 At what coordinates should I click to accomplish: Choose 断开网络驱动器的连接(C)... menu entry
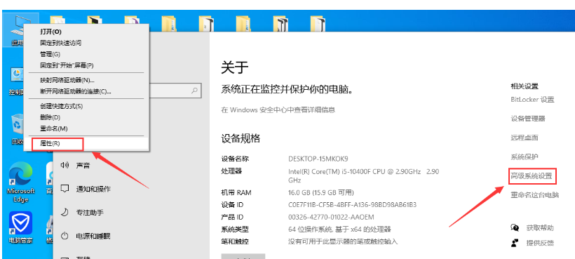86,91
